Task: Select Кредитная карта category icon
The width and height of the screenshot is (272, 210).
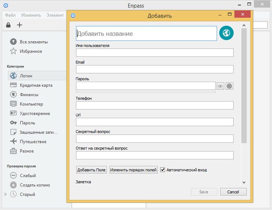Action: click(x=13, y=85)
